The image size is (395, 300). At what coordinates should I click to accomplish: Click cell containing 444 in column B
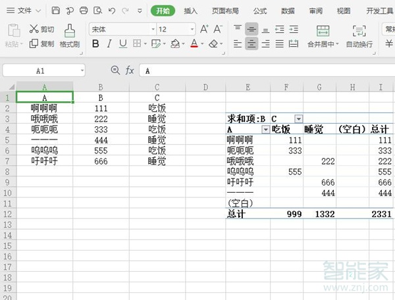[x=101, y=140]
